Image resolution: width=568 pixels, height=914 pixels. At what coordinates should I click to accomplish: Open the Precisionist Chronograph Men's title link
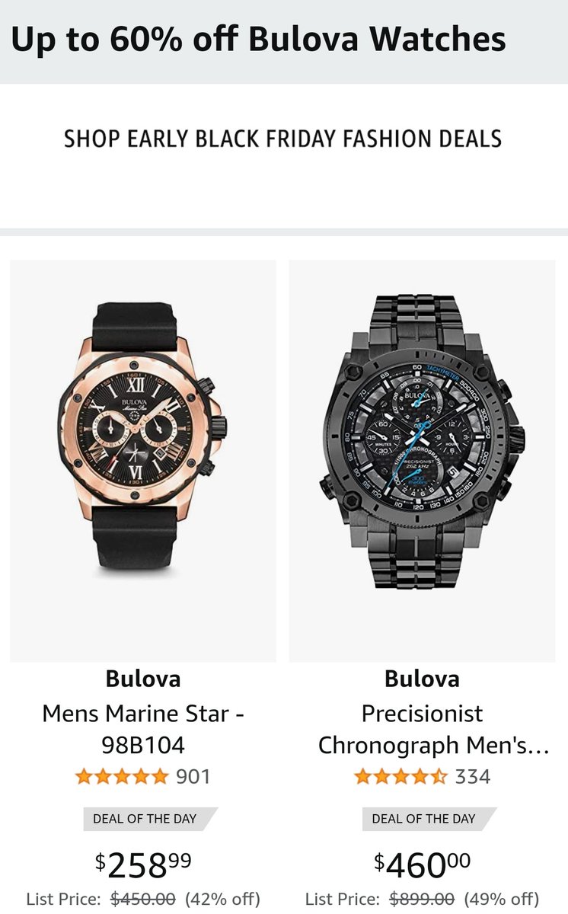(433, 729)
